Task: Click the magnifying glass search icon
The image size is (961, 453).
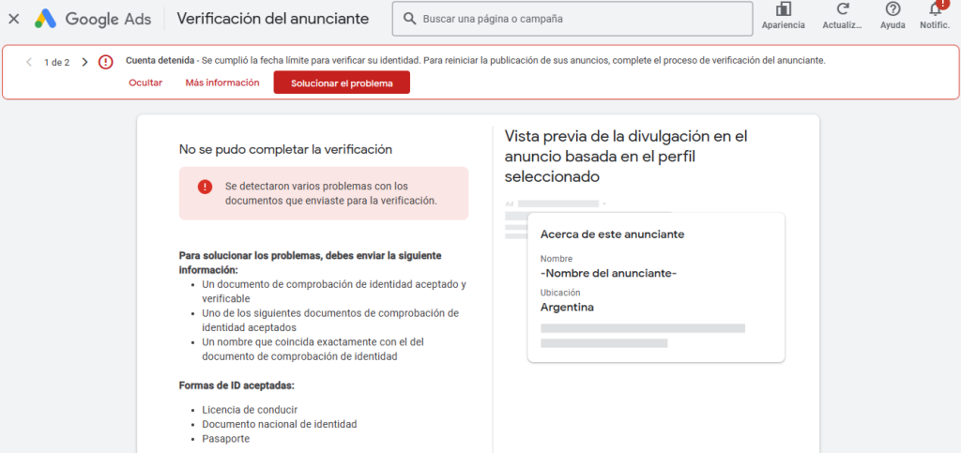Action: pos(409,19)
